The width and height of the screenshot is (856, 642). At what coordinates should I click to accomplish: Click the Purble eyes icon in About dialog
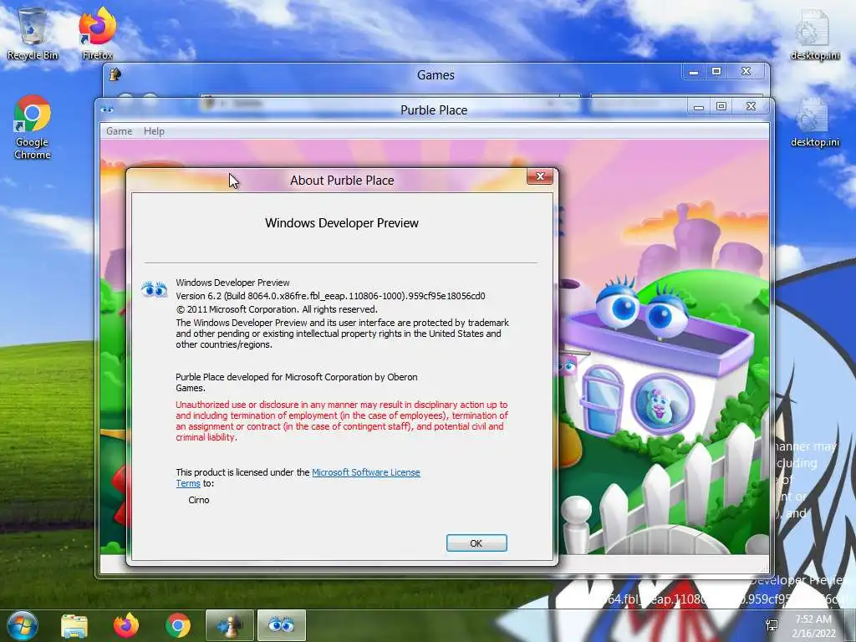154,288
